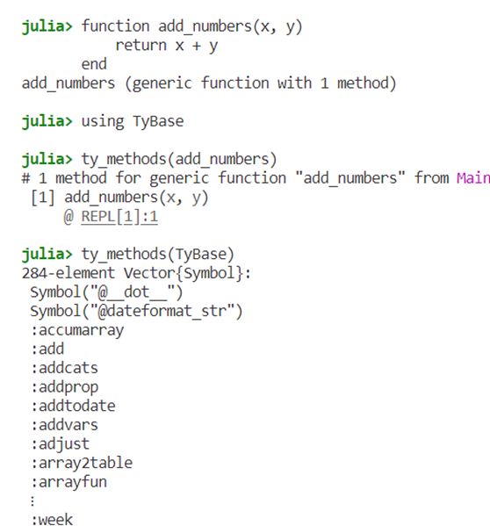Click the vertical ellipsis truncation marker
Screen dimensions: 490x526
[32, 501]
